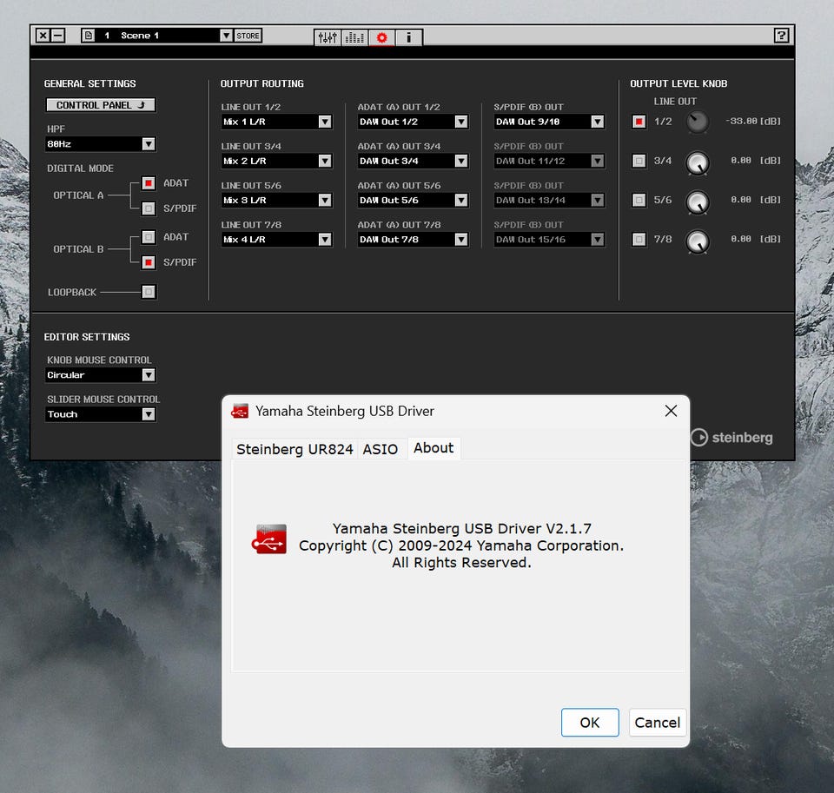834x793 pixels.
Task: Minimize the dspMixFx mixer window
Action: (58, 36)
